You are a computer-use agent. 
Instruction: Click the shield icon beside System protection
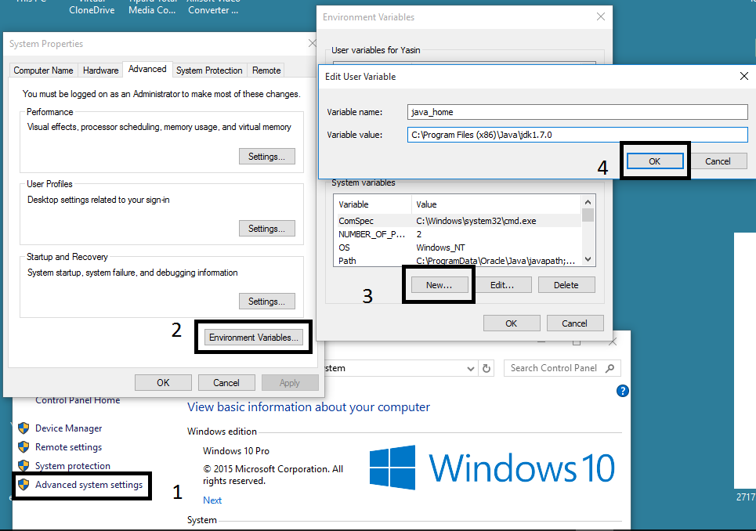coord(24,466)
